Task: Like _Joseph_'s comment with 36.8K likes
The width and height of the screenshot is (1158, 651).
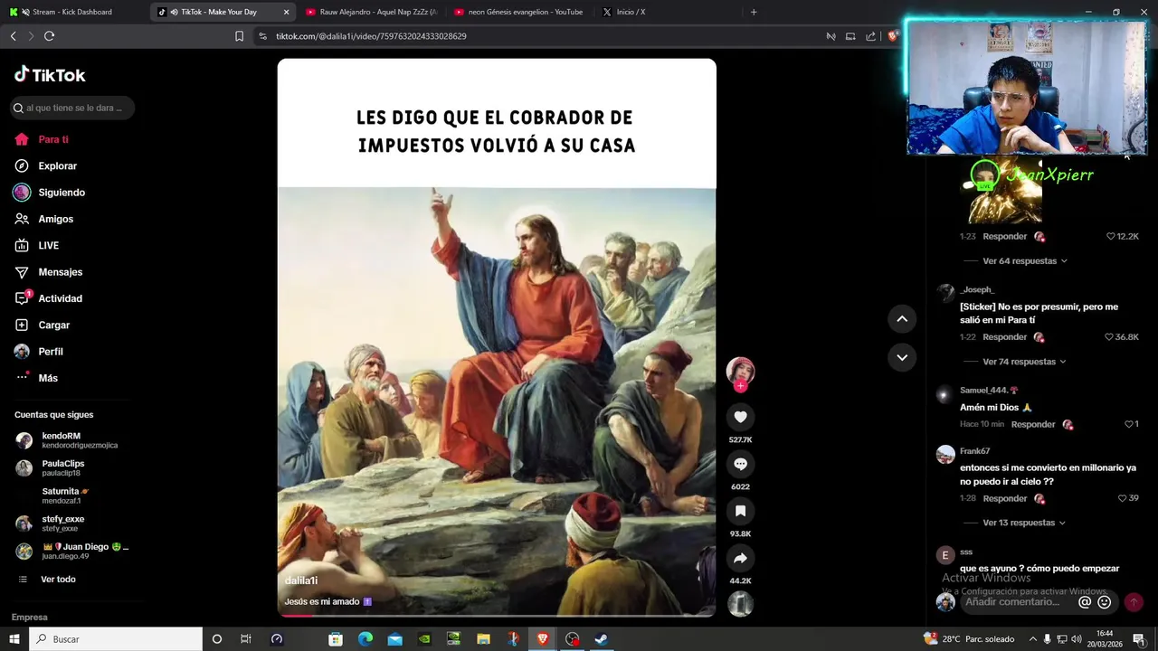Action: (x=1109, y=337)
